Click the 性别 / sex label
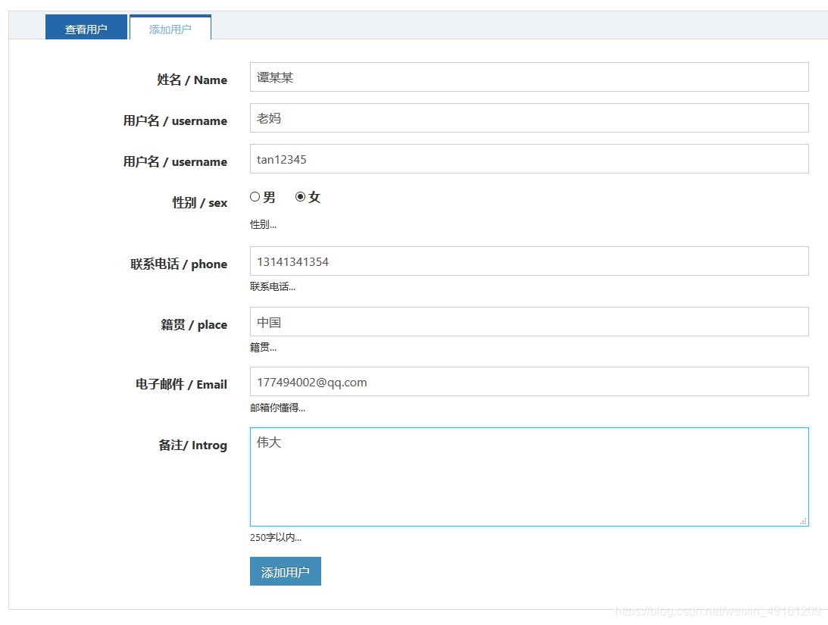Viewport: 828px width, 625px height. [x=199, y=203]
